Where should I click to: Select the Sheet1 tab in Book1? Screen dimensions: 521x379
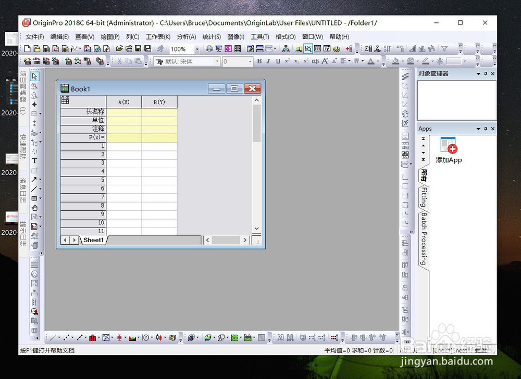coord(93,240)
